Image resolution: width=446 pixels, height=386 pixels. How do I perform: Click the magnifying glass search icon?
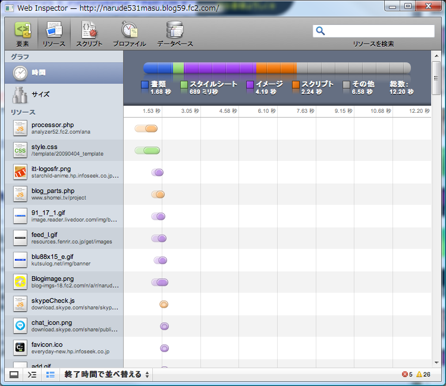pyautogui.click(x=321, y=31)
